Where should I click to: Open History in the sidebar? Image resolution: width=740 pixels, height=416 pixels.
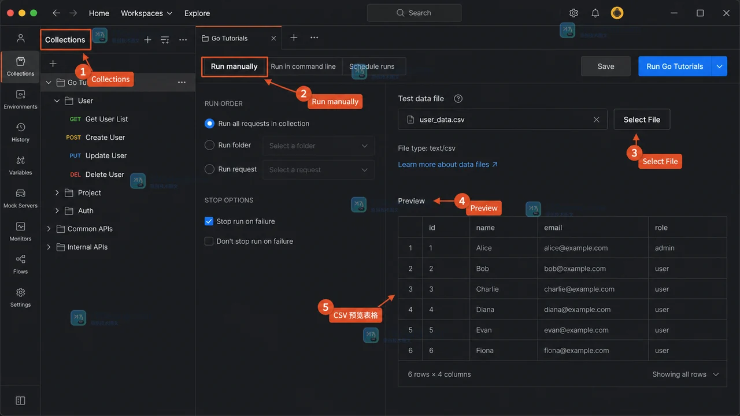pyautogui.click(x=20, y=132)
